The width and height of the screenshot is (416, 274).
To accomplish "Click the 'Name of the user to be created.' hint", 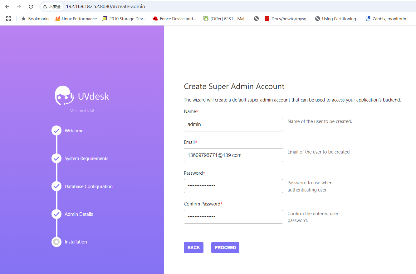I will pyautogui.click(x=320, y=121).
